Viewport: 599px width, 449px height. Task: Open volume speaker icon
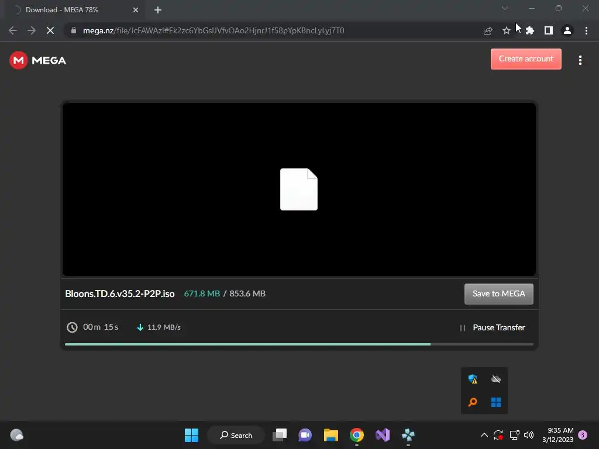point(529,435)
